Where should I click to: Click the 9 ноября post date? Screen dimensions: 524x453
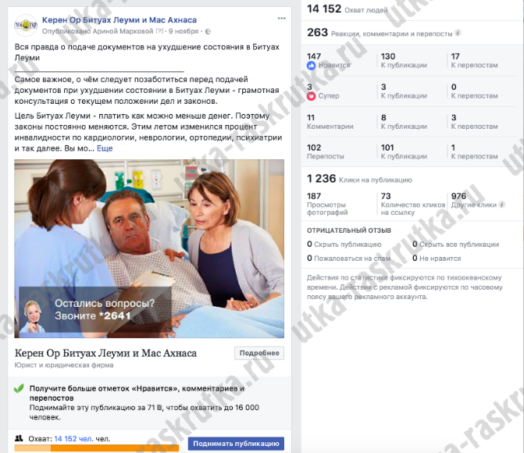pos(184,31)
